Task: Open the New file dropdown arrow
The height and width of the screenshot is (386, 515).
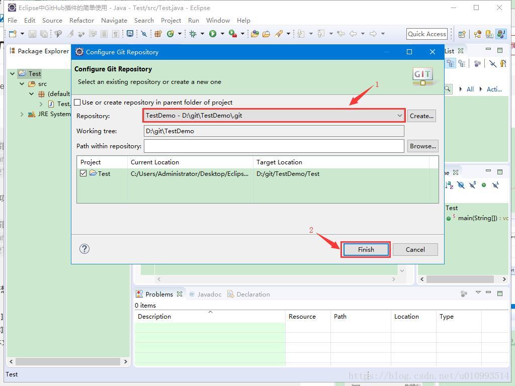Action: click(x=22, y=34)
